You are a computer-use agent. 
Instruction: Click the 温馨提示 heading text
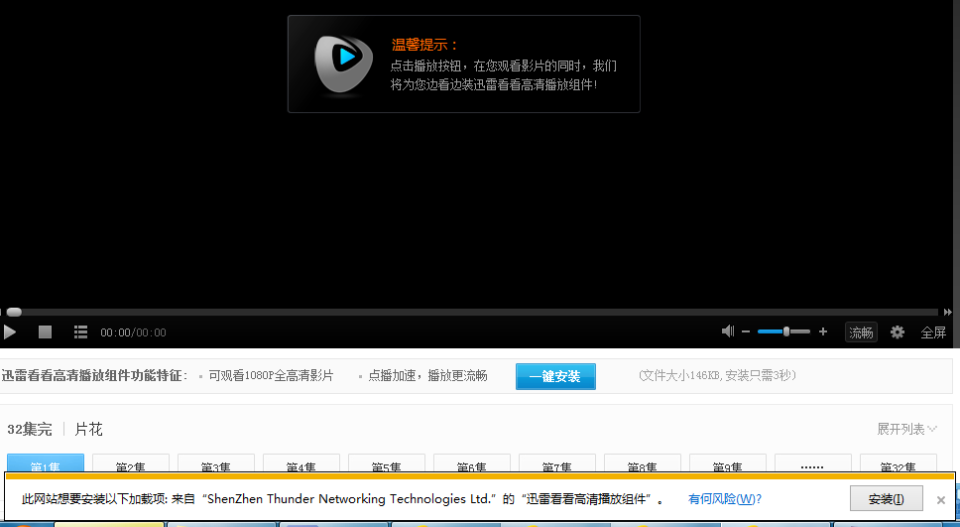point(423,45)
